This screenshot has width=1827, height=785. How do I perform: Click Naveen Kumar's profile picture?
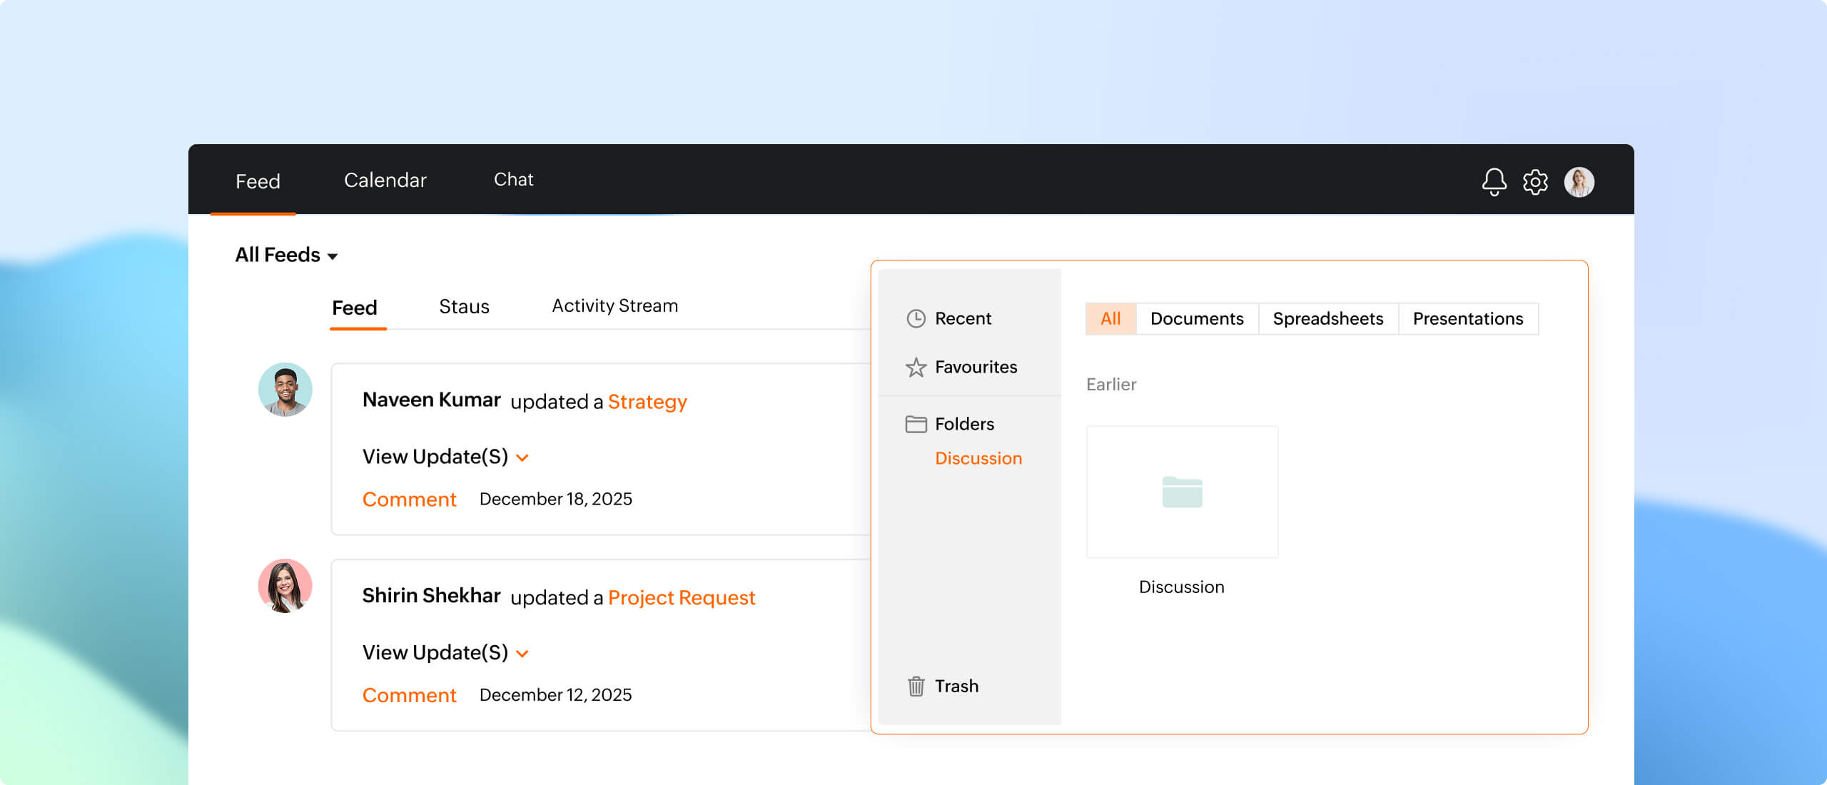(285, 390)
